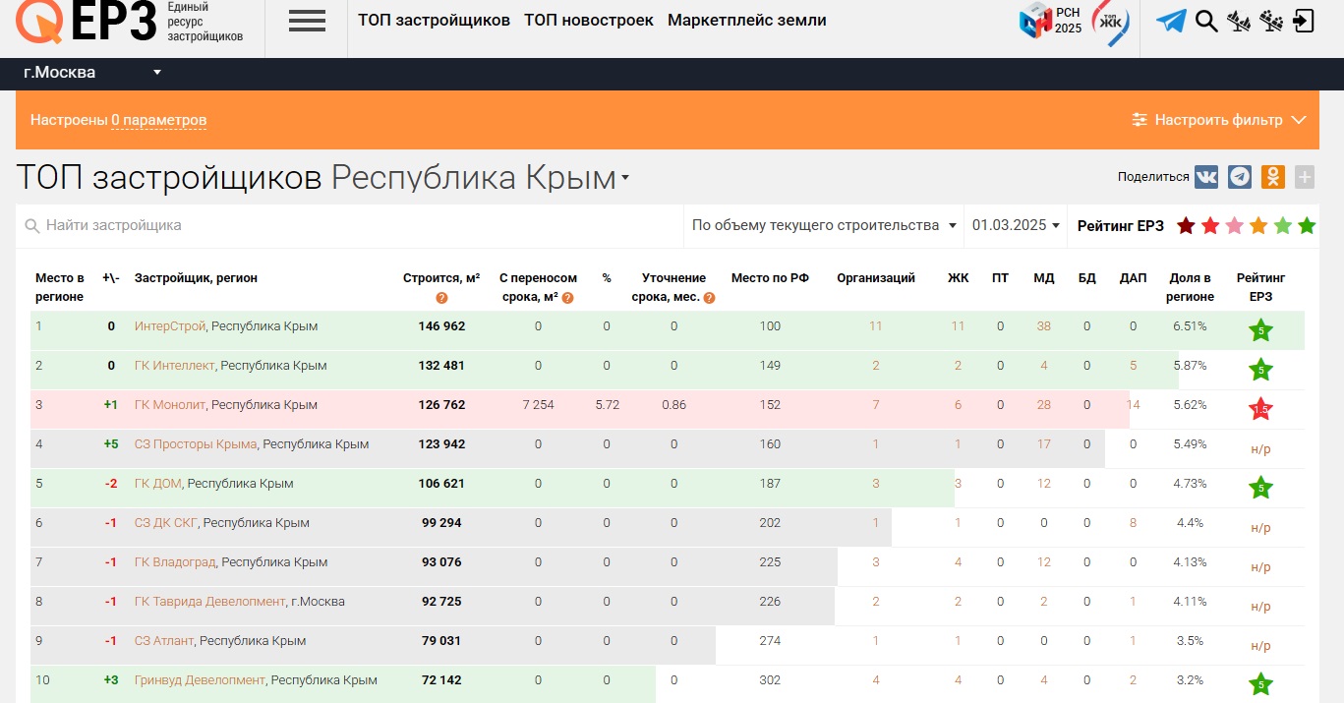Open the ГК Таврида Девелопмент developer link
The image size is (1344, 703).
[210, 602]
